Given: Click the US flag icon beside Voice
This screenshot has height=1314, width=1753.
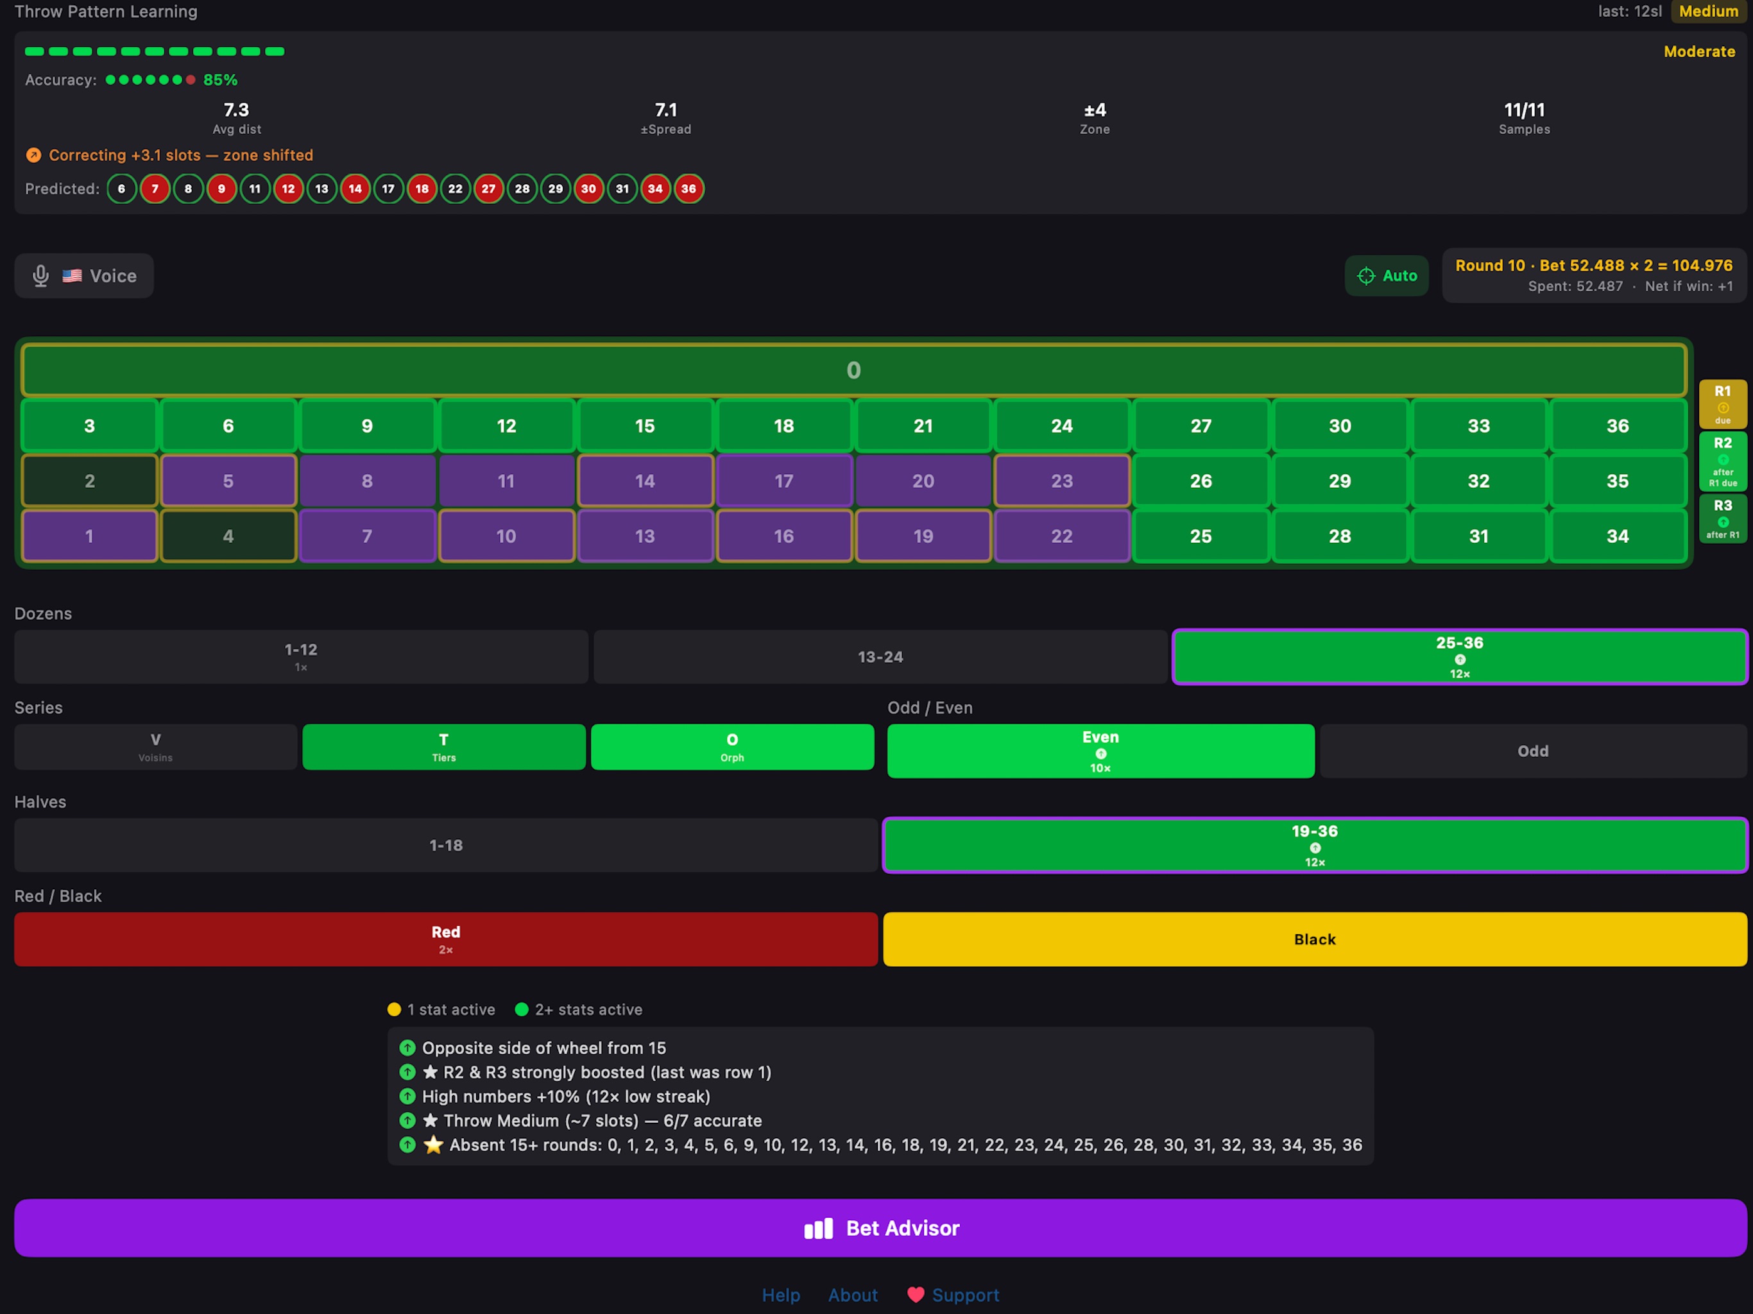Looking at the screenshot, I should click(x=72, y=276).
